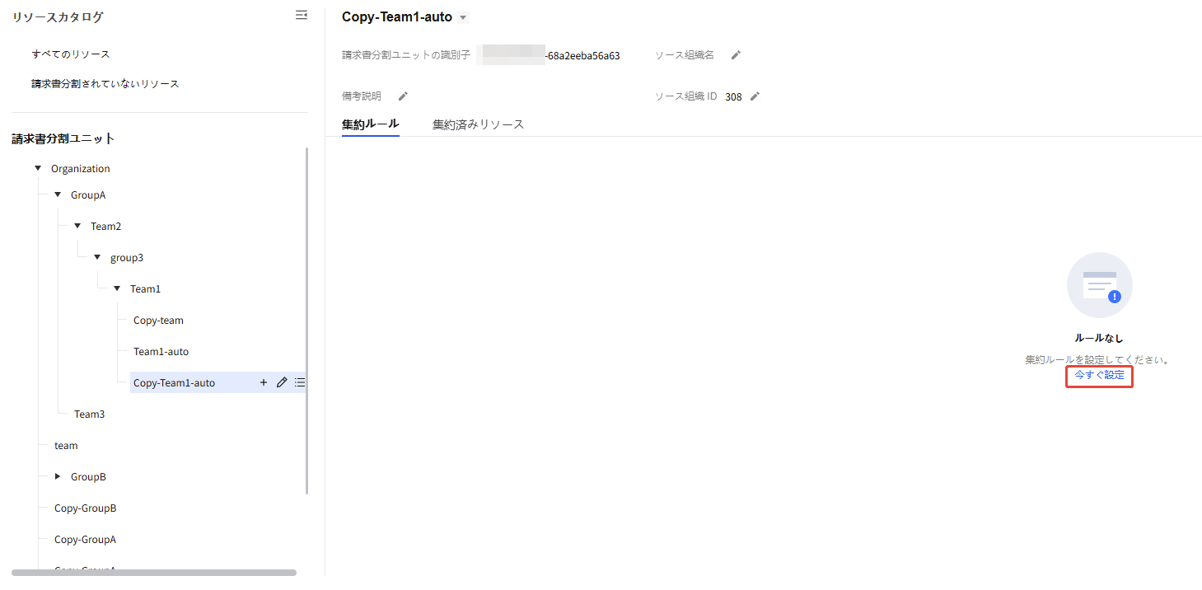
Task: Click the horizontal scrollbar under the tree
Action: [154, 573]
